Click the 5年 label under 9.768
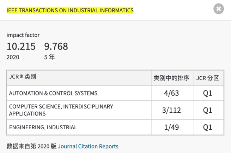Image resolution: width=231 pixels, height=153 pixels. click(49, 57)
